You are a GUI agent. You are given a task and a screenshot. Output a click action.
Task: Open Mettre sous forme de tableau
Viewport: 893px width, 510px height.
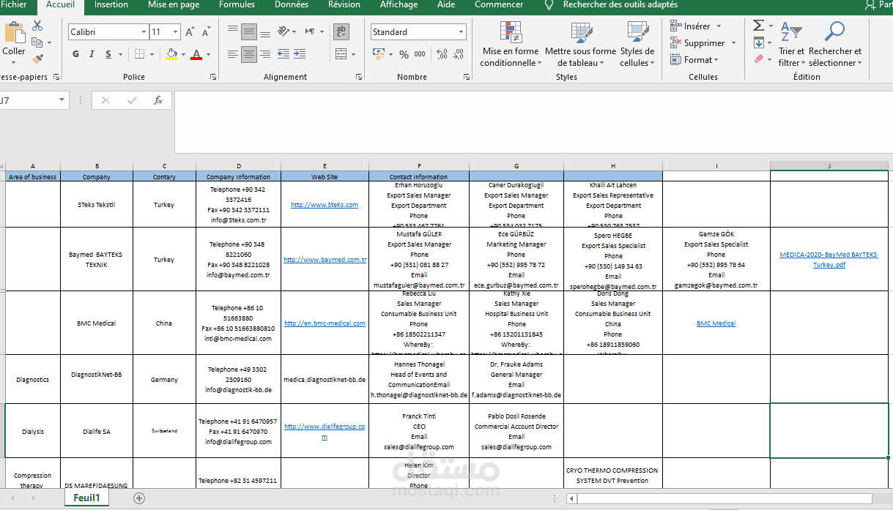(x=581, y=45)
